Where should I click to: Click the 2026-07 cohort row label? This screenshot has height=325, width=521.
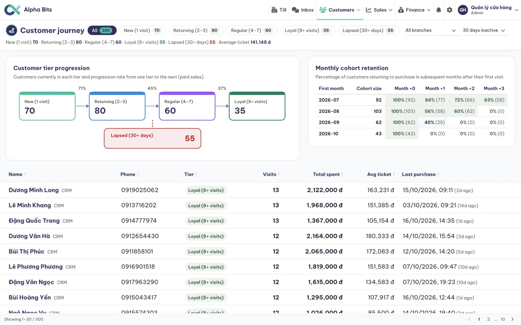click(x=329, y=100)
